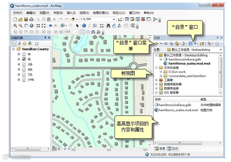The height and width of the screenshot is (162, 231).
Task: Open the 自定义(C) menu
Action: tap(119, 13)
